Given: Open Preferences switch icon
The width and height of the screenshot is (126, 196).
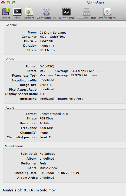Looking at the screenshot, I should click(107, 12).
